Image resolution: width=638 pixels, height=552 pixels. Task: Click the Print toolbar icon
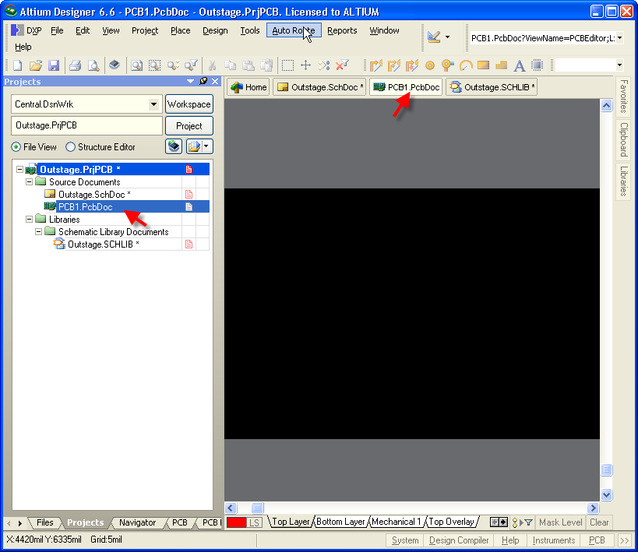(x=75, y=65)
